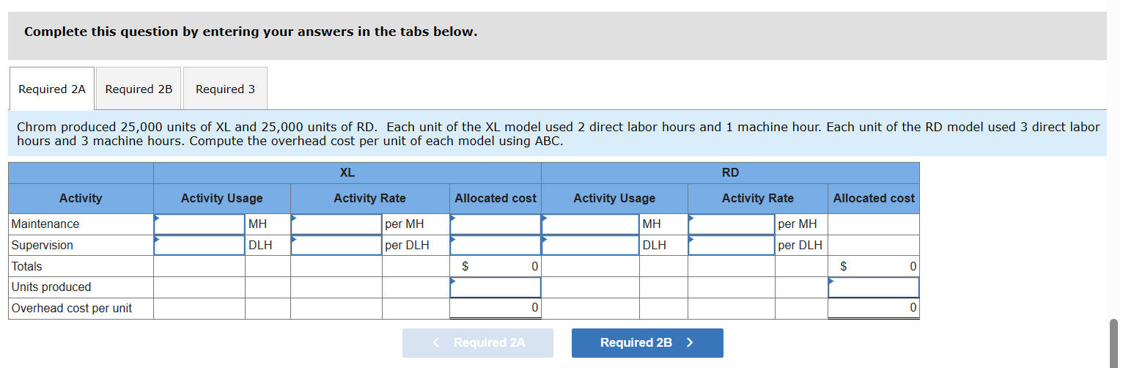Click the vertical page scrollbar thumb

pos(1114,342)
